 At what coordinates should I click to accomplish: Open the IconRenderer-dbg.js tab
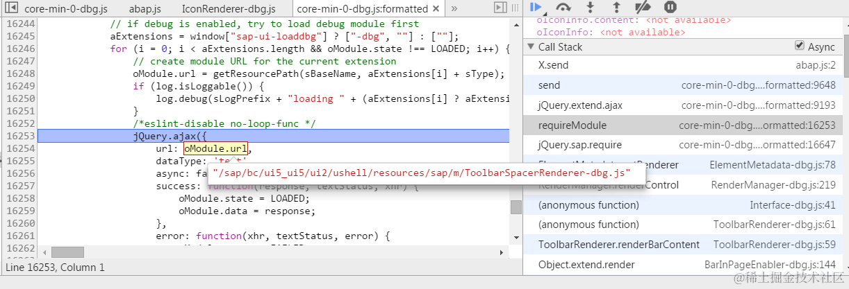[229, 9]
